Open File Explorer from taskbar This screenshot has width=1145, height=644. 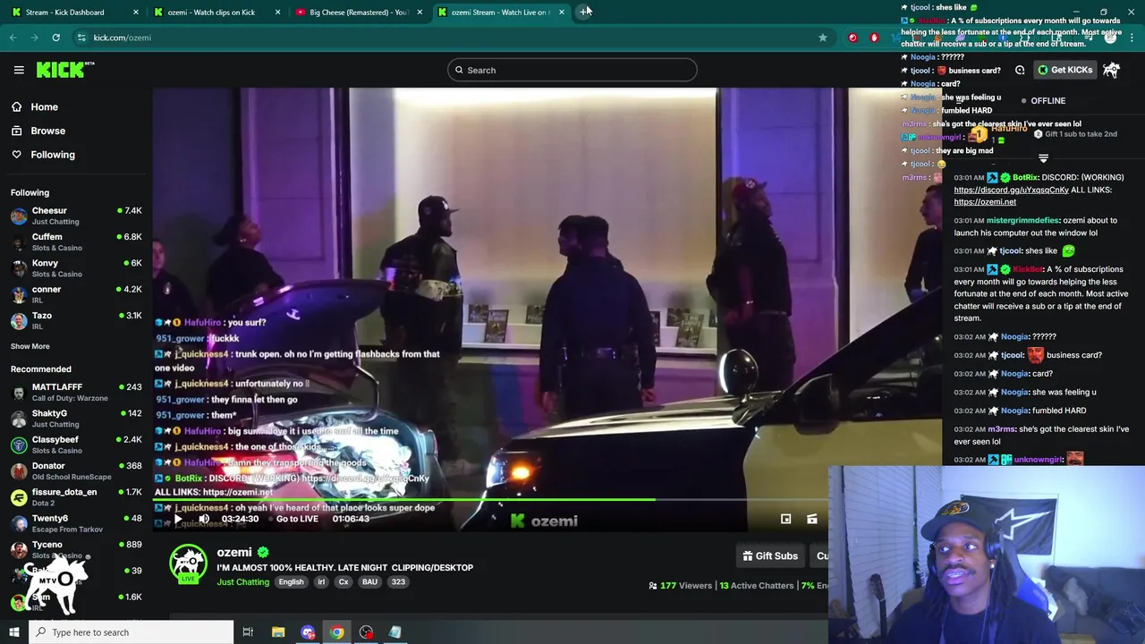[278, 632]
